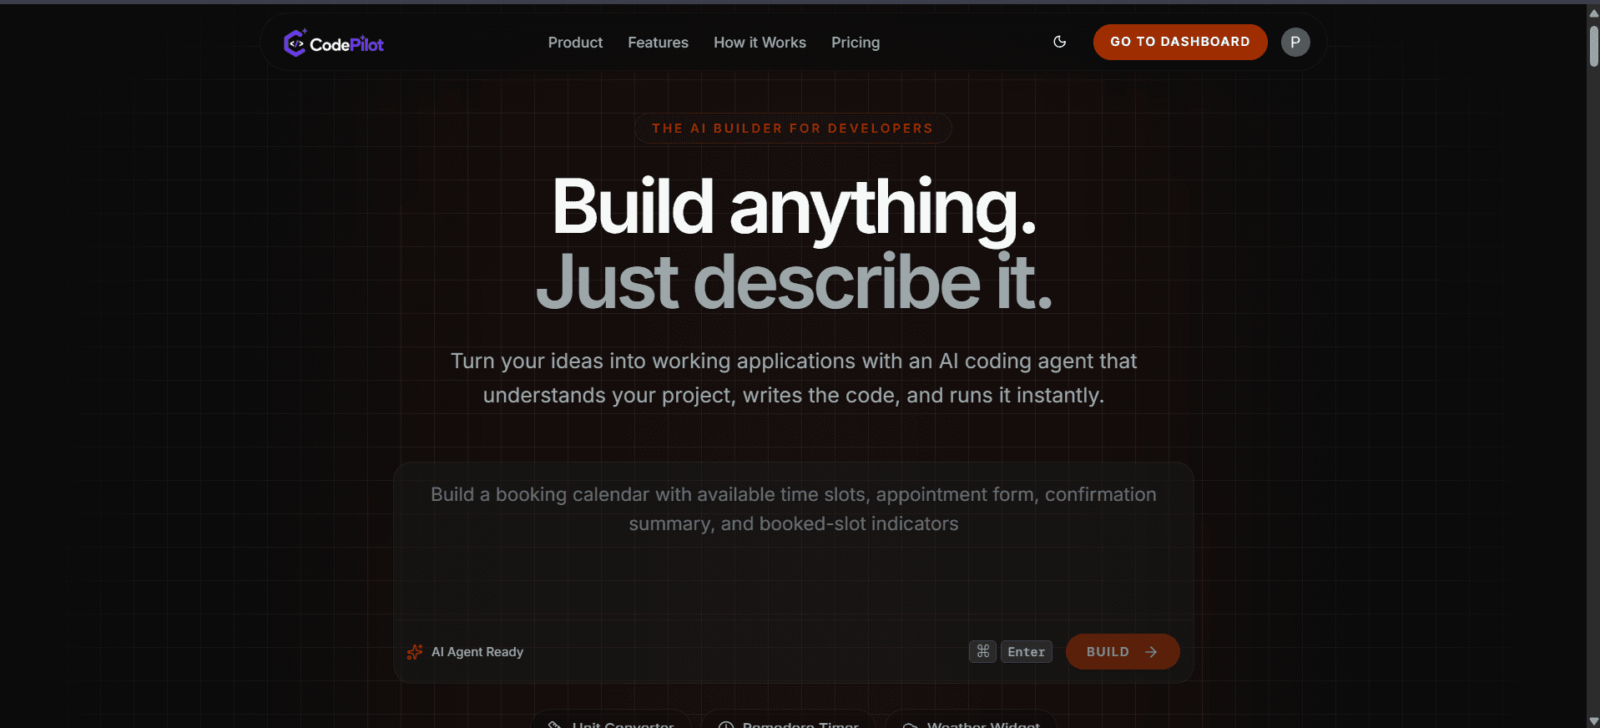Image resolution: width=1600 pixels, height=728 pixels.
Task: Choose the Pomodoro Timer suggestion chip
Action: tap(789, 721)
